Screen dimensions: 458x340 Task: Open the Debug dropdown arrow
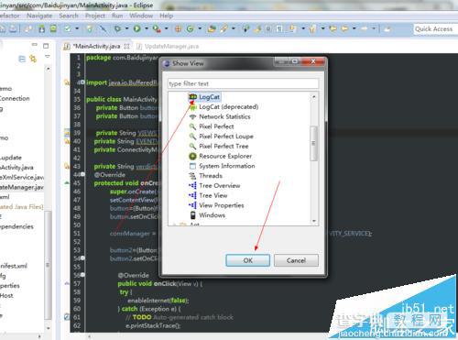point(126,28)
